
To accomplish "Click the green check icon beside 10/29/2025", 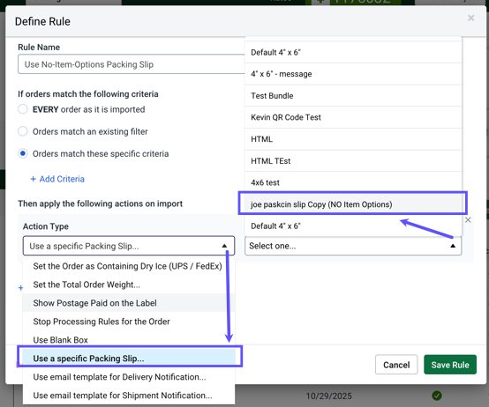I will pyautogui.click(x=437, y=396).
